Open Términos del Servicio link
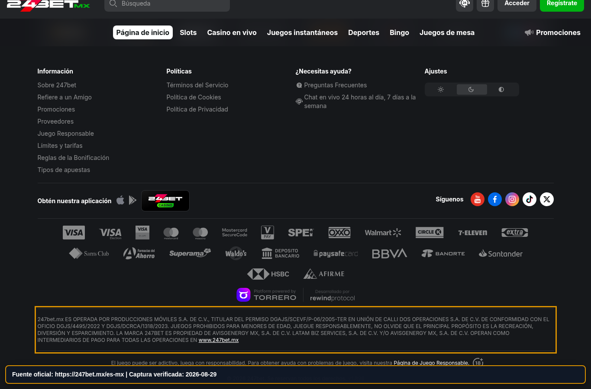The image size is (591, 389). coord(197,85)
